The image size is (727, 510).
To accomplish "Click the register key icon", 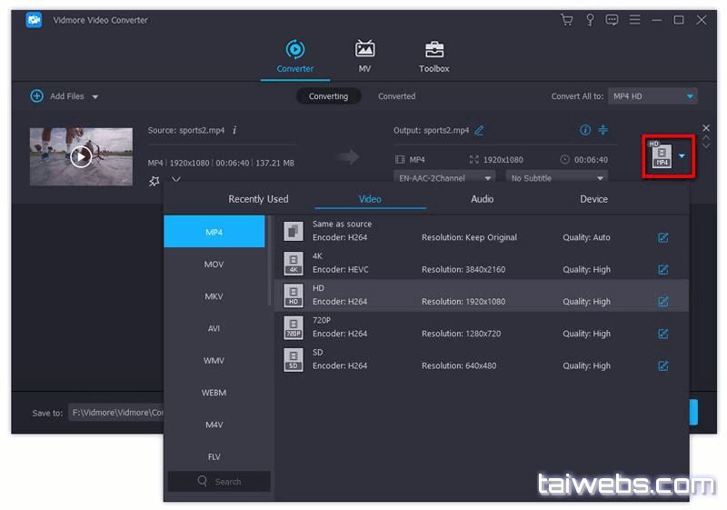I will (589, 20).
